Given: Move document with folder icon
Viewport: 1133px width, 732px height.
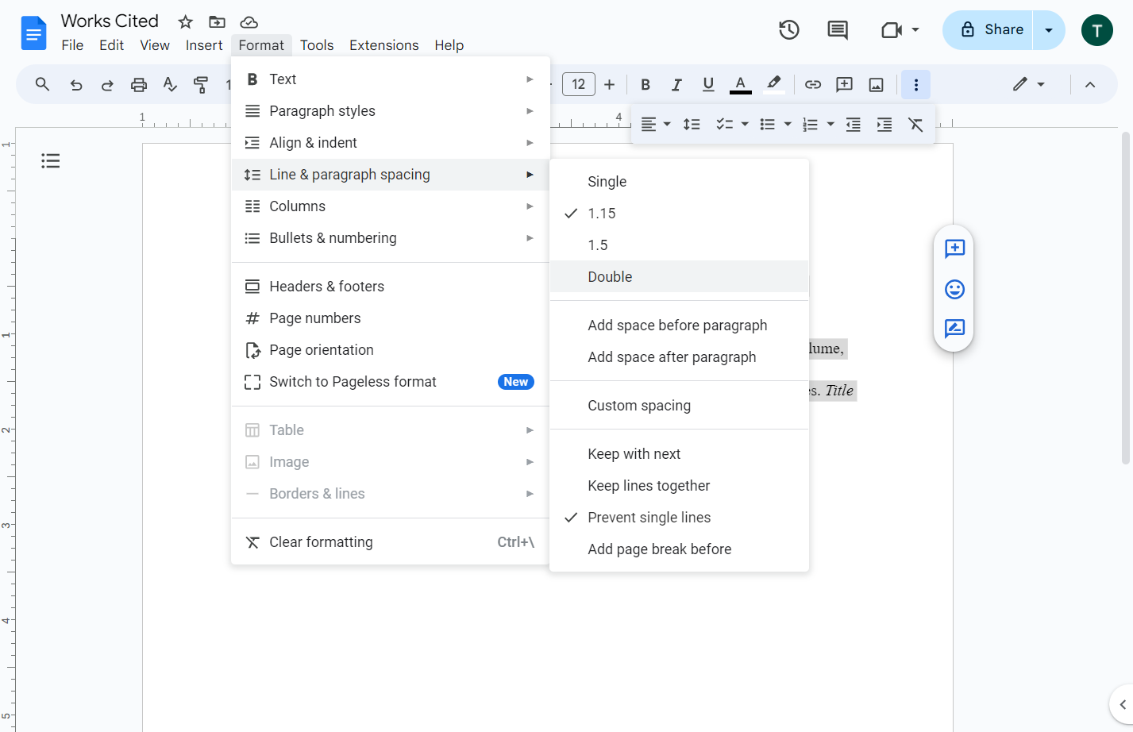Looking at the screenshot, I should tap(217, 22).
